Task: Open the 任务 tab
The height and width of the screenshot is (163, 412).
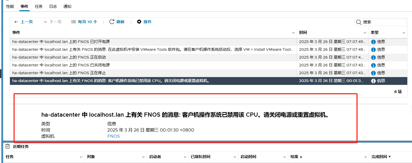Action: [39, 7]
